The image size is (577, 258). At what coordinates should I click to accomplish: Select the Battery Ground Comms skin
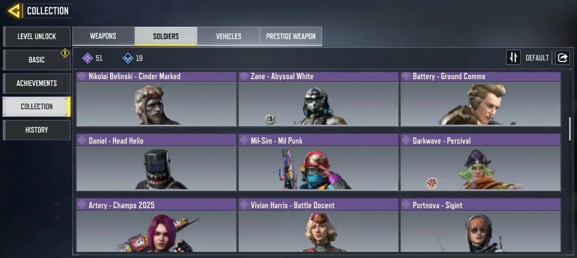click(x=480, y=99)
